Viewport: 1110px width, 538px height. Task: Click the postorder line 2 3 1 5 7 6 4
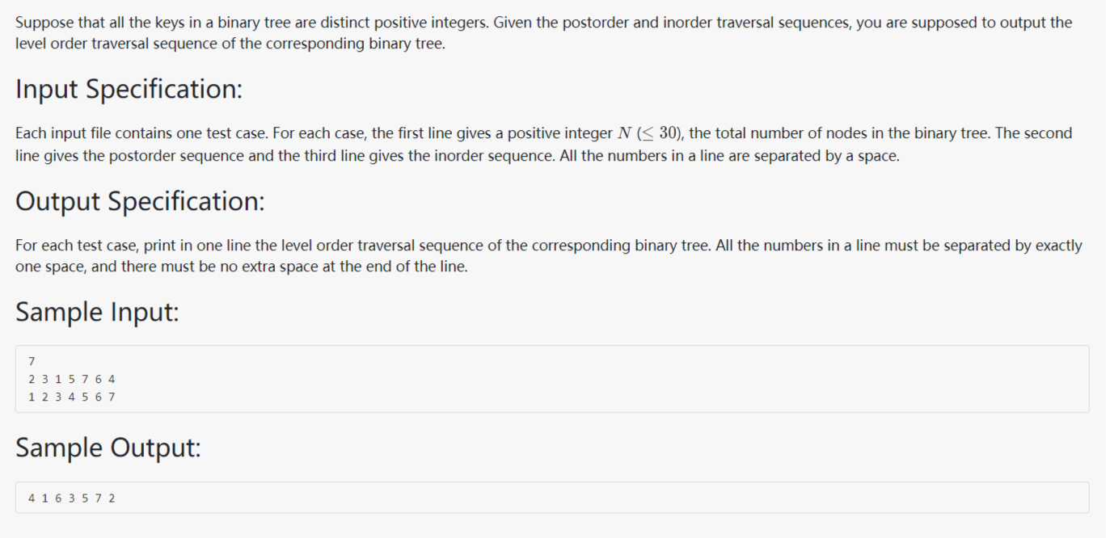[71, 379]
